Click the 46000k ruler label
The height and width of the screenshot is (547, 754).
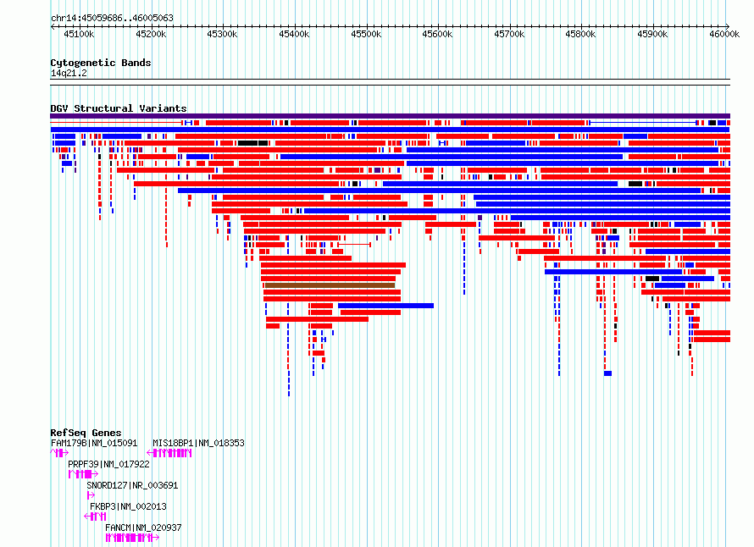tap(724, 34)
